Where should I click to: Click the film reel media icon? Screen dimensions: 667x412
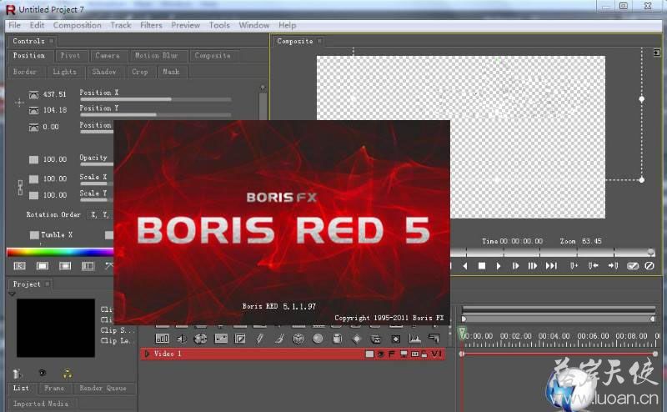200,339
